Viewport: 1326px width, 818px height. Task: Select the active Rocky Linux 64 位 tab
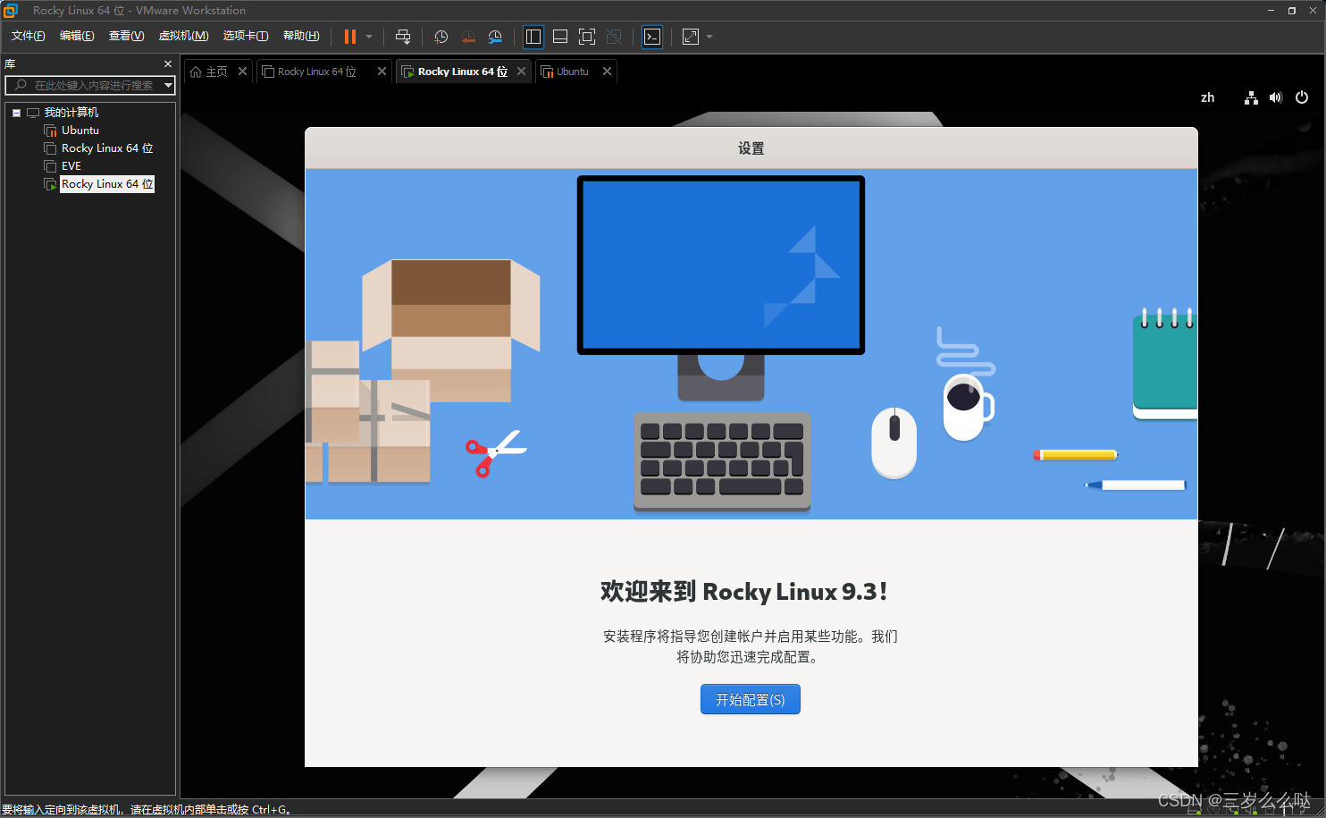463,72
